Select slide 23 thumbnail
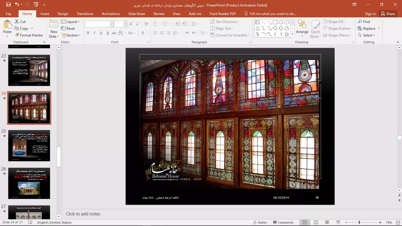Screen dimensions: 402x226 tap(29, 70)
